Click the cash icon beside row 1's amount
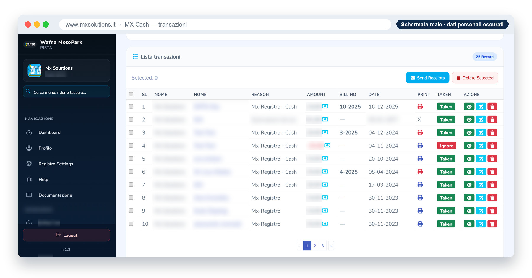This screenshot has height=278, width=532. click(325, 106)
